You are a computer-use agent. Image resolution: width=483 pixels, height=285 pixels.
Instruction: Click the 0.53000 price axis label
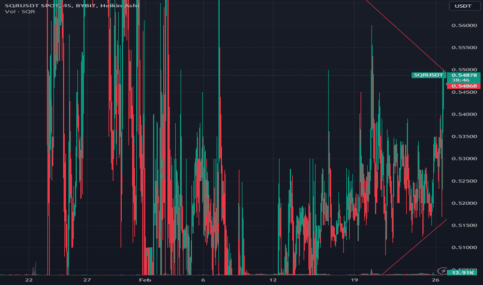point(464,159)
